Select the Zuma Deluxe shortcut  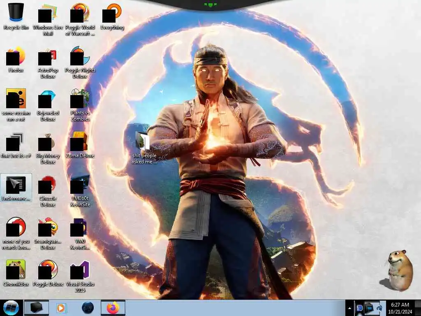pyautogui.click(x=80, y=145)
